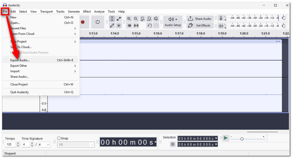This screenshot has height=158, width=292.
Task: Choose Share Audio... in File menu
Action: 40,77
